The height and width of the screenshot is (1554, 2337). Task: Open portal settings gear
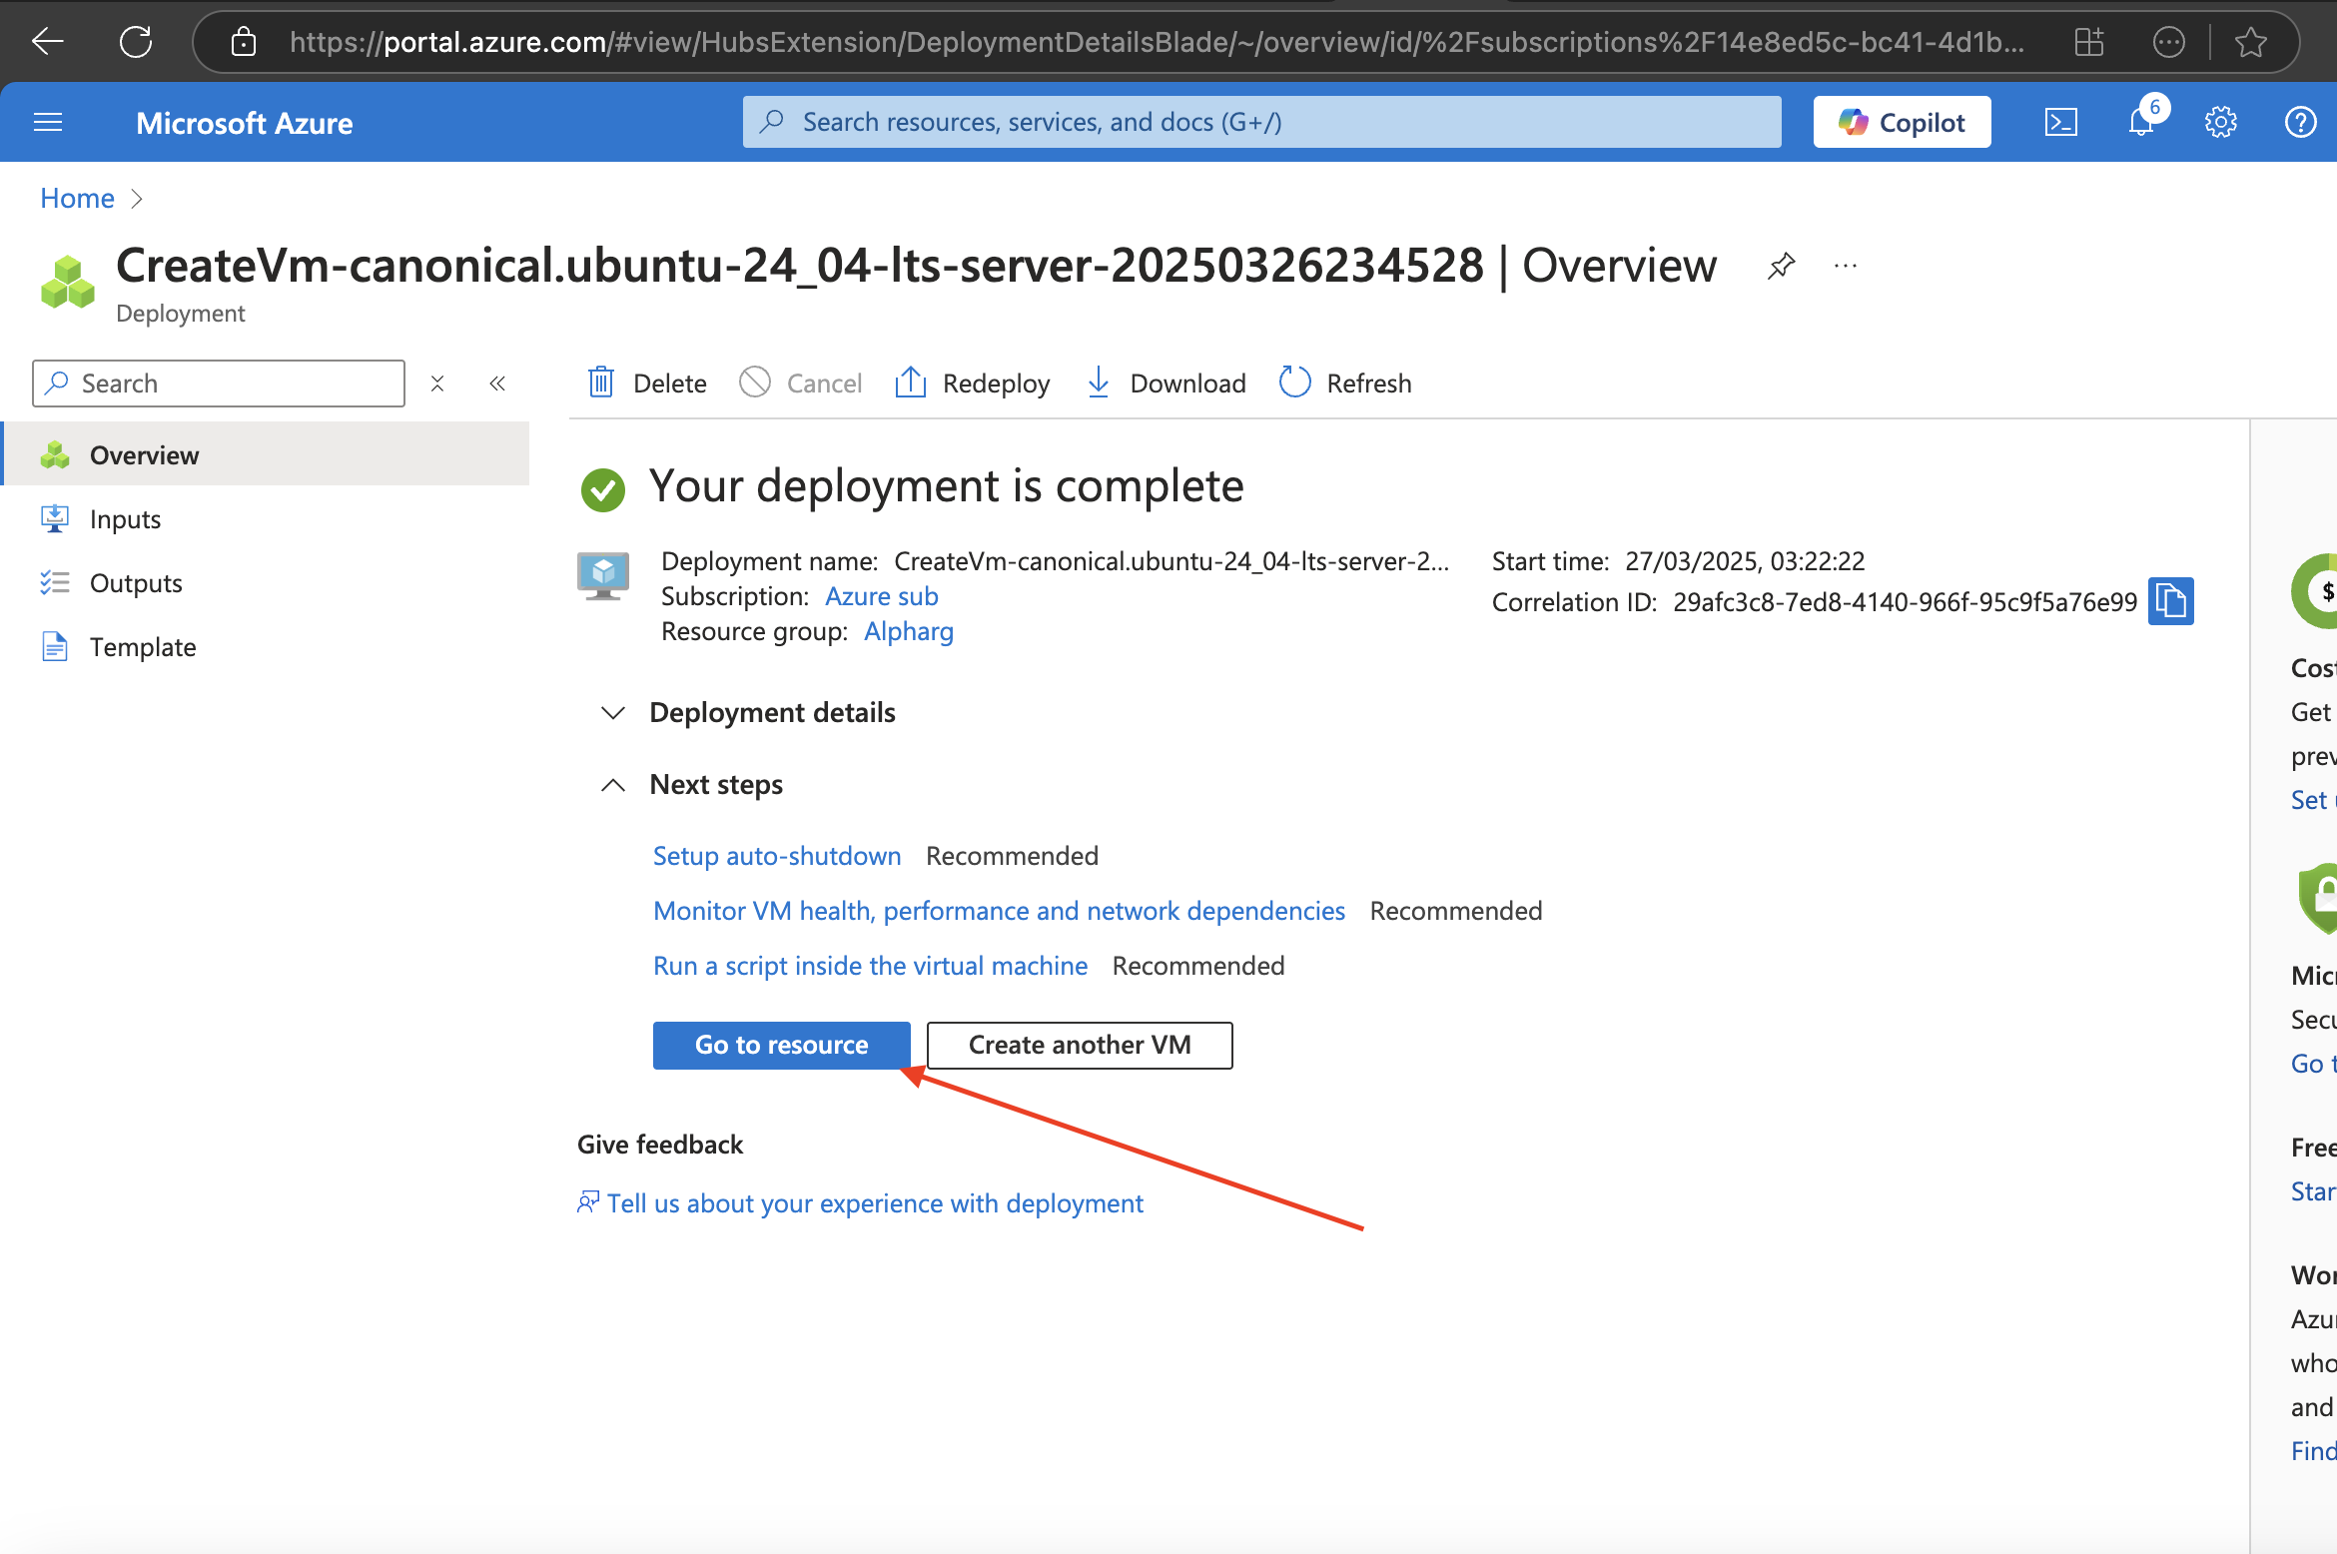point(2221,123)
